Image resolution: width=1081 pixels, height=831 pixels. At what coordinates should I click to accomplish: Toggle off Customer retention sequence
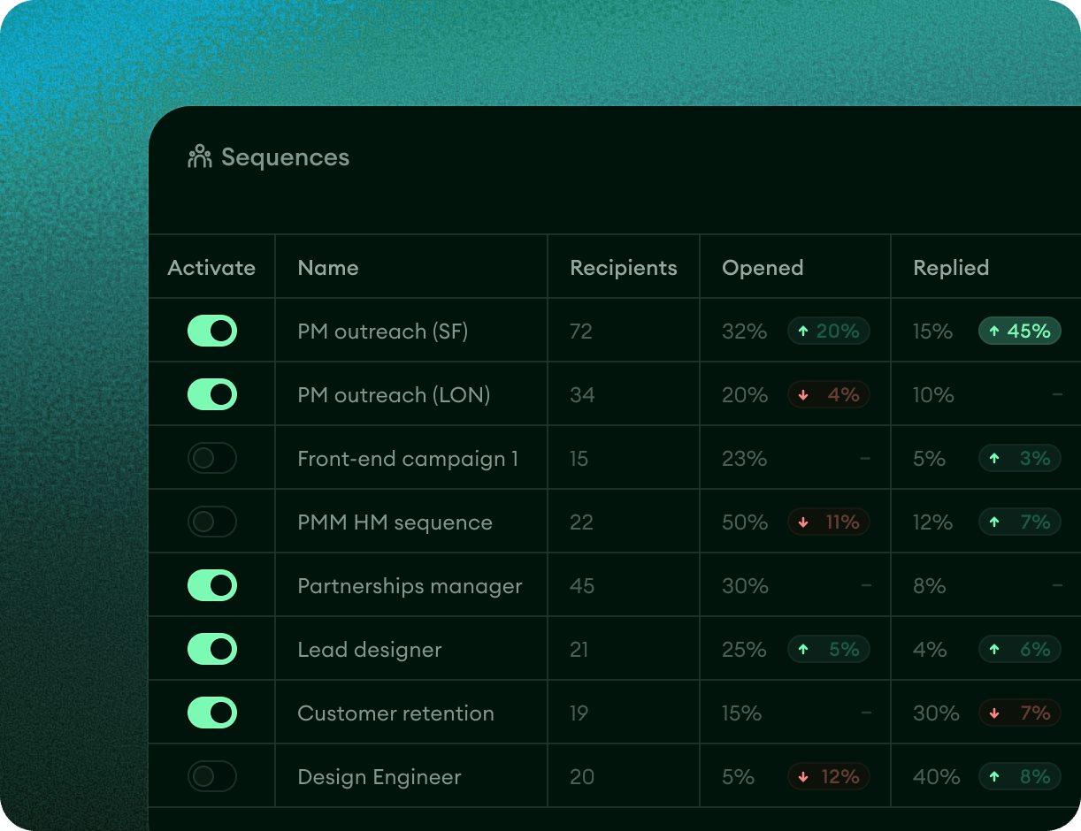[212, 713]
